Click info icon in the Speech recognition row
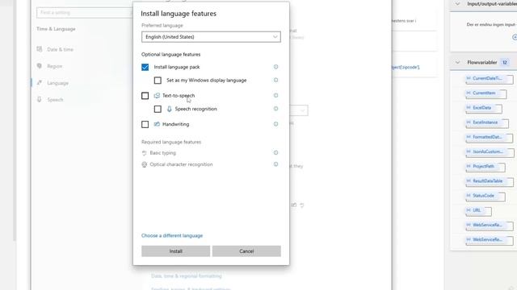 [275, 109]
